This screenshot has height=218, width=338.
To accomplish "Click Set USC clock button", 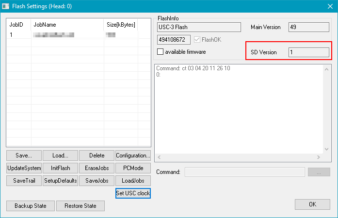I will click(133, 193).
